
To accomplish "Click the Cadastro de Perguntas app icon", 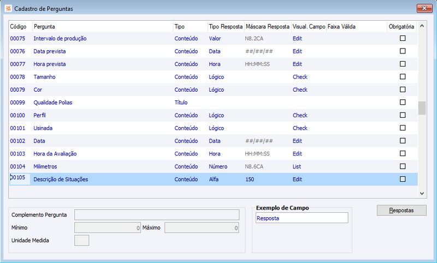I will [x=8, y=8].
